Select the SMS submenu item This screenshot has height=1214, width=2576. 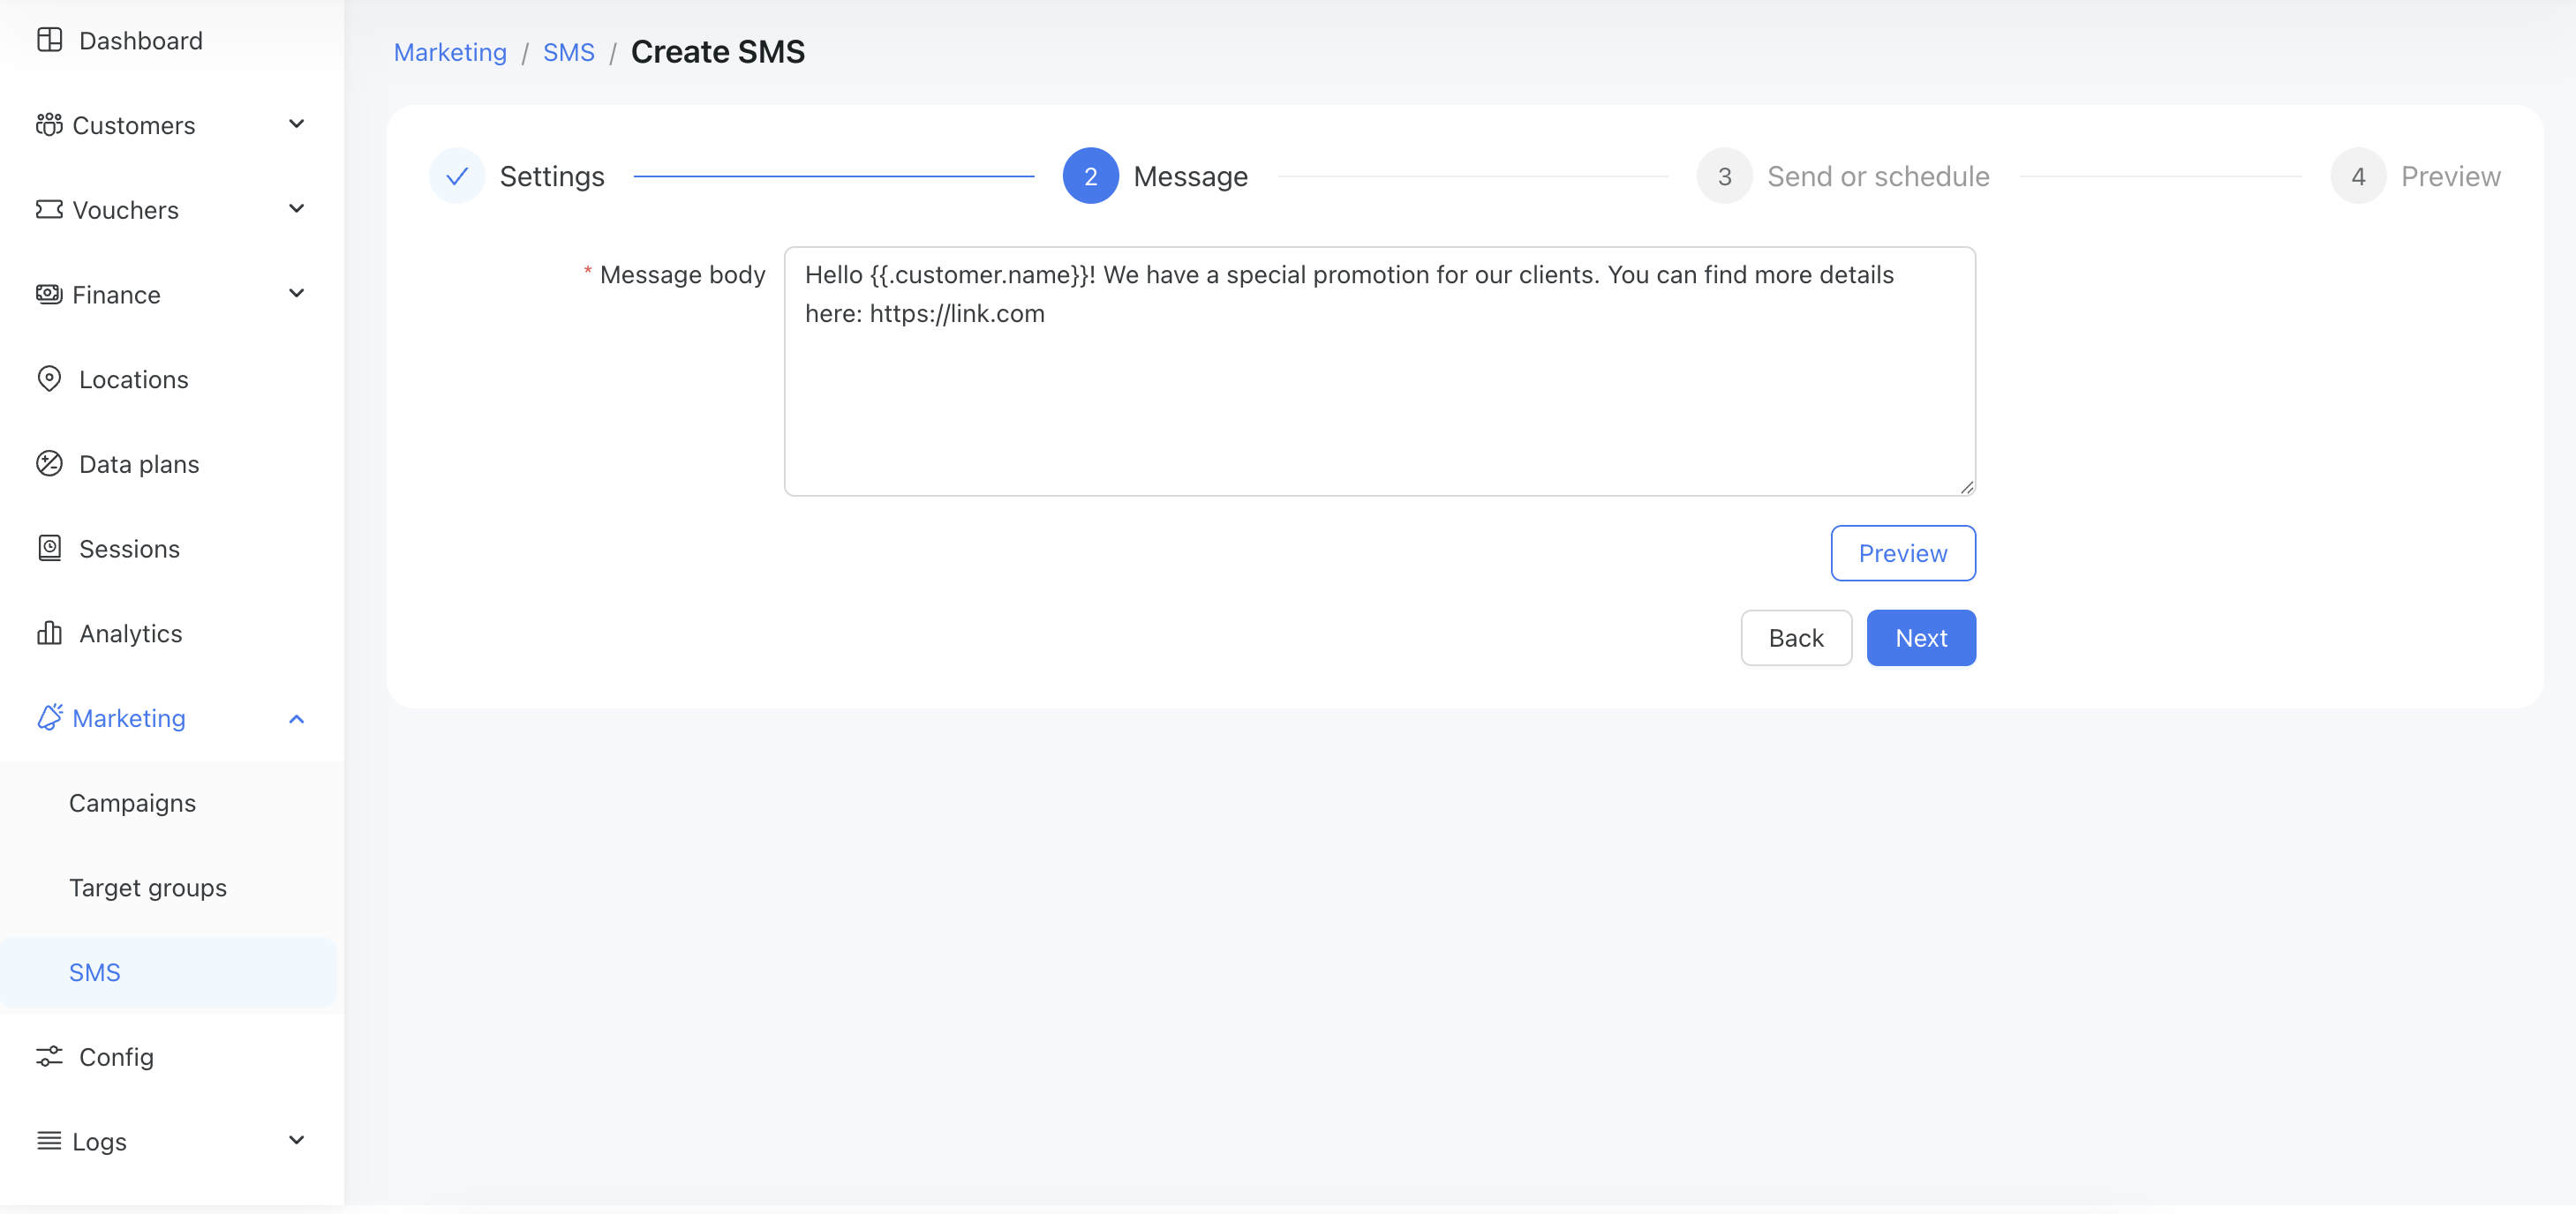95,972
